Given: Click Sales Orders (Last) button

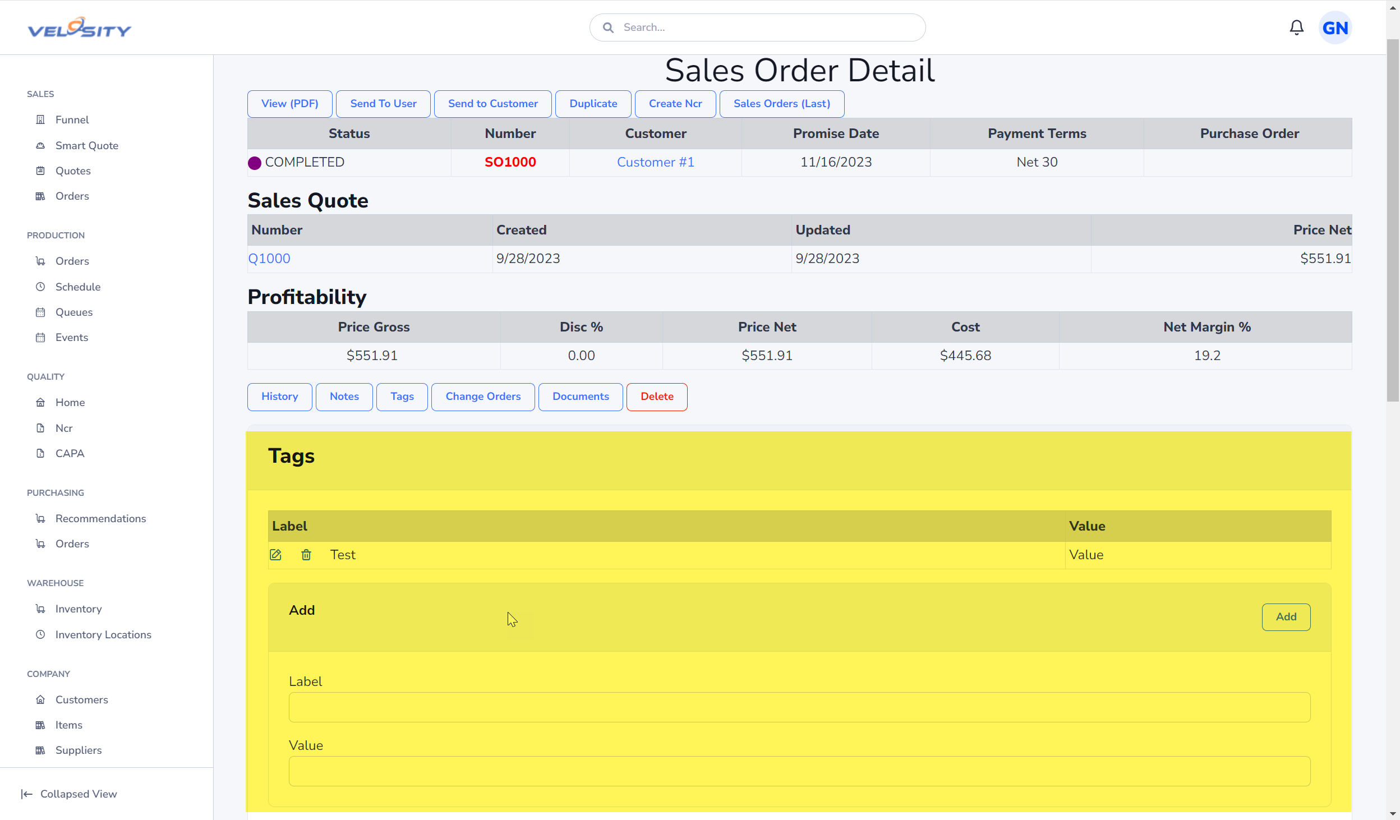Looking at the screenshot, I should coord(782,104).
